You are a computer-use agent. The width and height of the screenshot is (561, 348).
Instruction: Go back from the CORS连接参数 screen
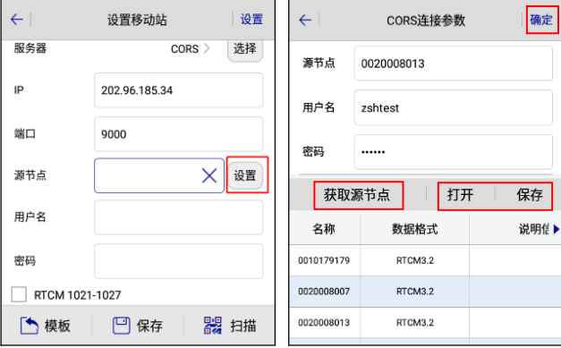pyautogui.click(x=305, y=20)
